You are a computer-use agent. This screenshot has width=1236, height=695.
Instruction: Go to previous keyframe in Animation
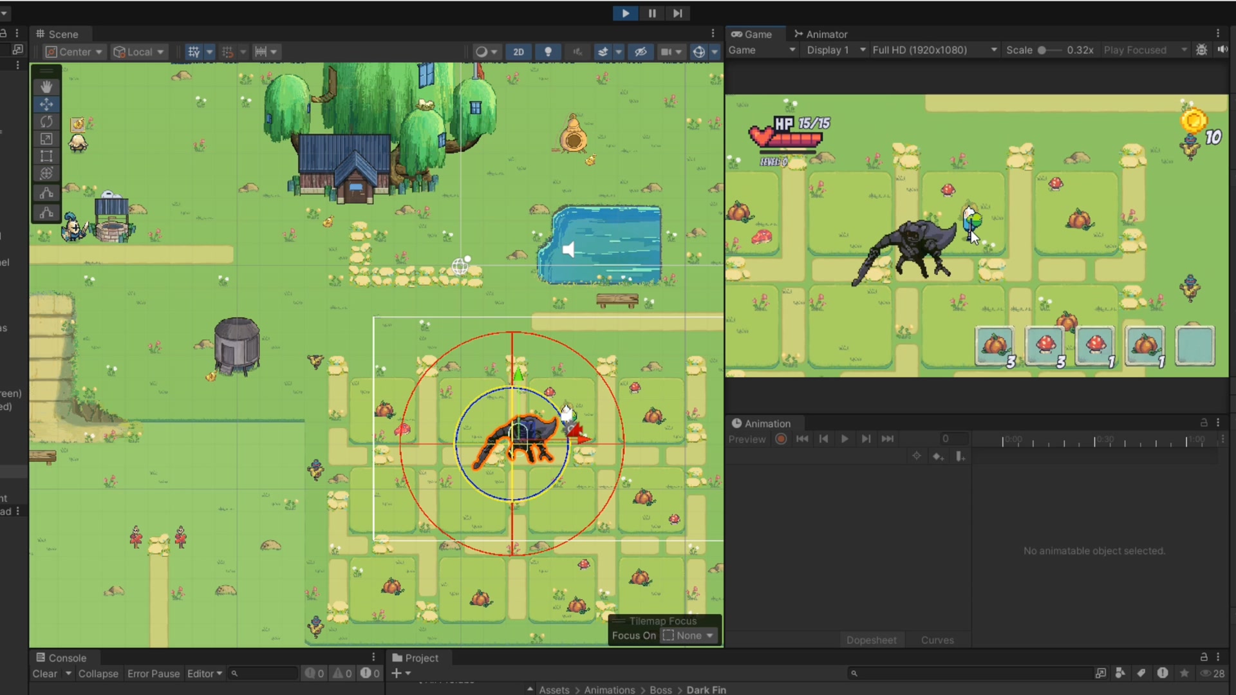[x=823, y=439]
